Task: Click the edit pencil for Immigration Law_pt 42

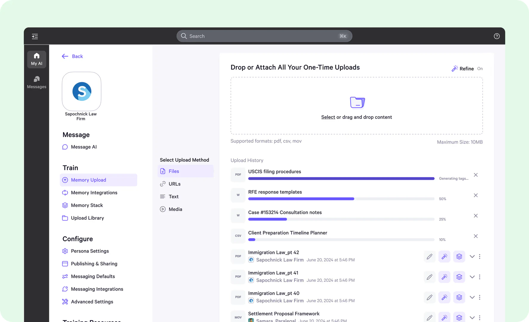Action: coord(429,256)
